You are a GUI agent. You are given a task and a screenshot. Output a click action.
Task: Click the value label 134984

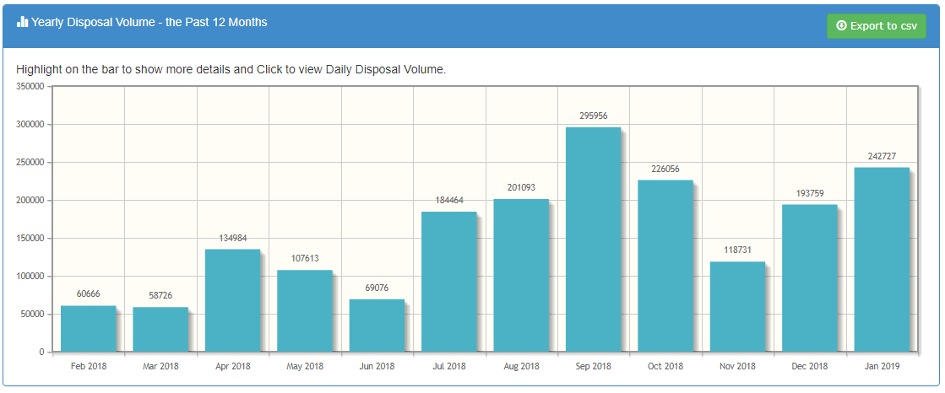pos(232,238)
